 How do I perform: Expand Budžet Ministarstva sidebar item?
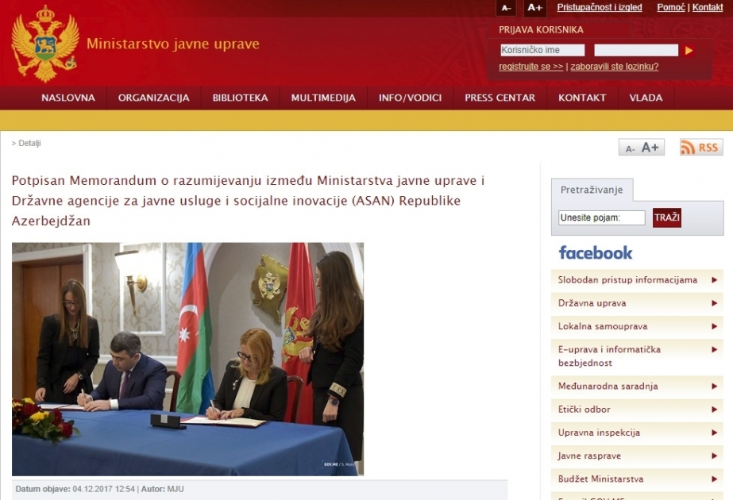[637, 479]
